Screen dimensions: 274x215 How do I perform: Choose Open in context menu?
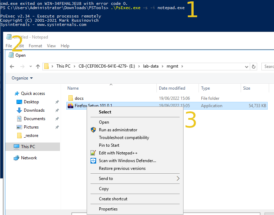135,122
